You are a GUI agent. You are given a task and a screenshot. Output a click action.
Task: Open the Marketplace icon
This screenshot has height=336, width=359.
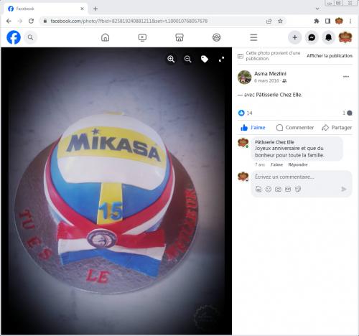click(x=179, y=37)
